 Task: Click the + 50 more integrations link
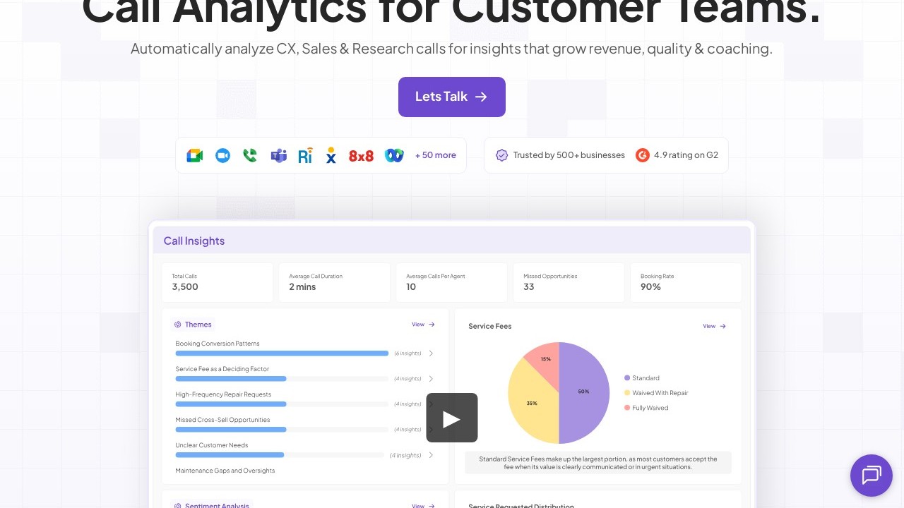pos(436,155)
